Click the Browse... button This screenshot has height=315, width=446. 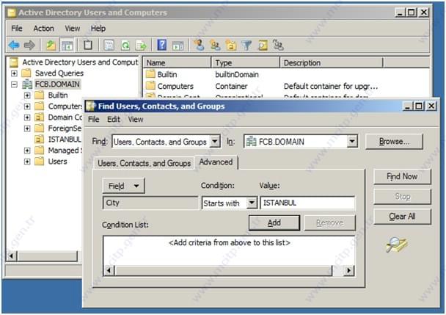[394, 142]
